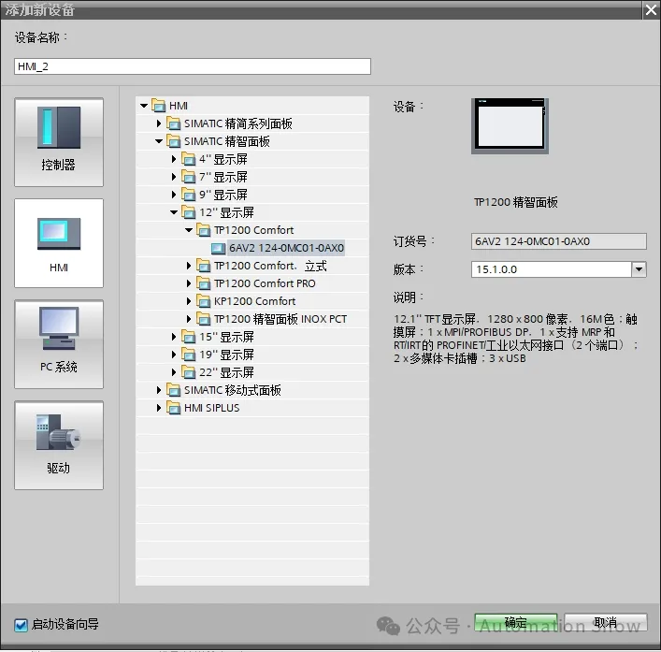Open the 版本 version dropdown
Viewport: 661px width, 652px height.
tap(639, 269)
